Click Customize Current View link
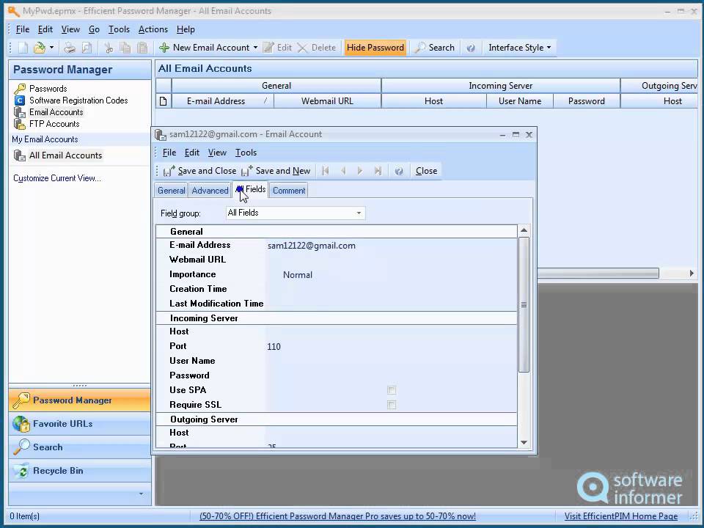Image resolution: width=704 pixels, height=528 pixels. click(x=57, y=178)
